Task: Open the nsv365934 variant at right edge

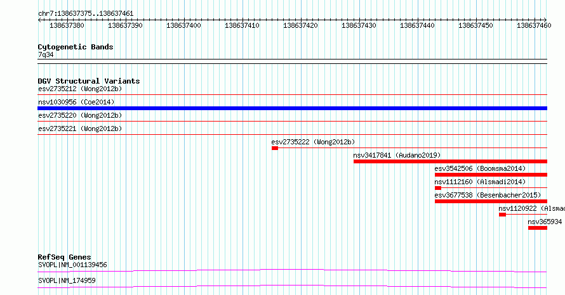Action: pos(545,222)
